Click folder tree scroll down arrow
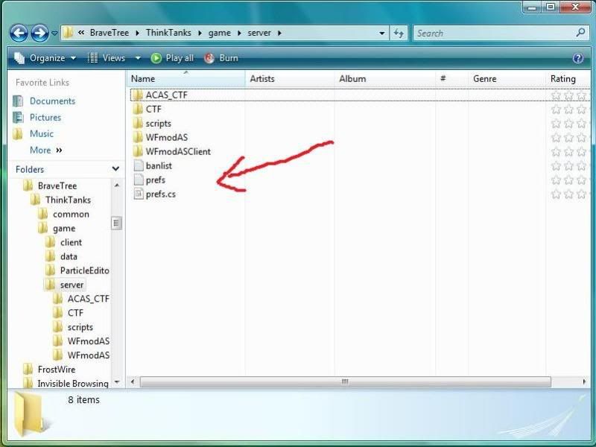Image resolution: width=596 pixels, height=447 pixels. pyautogui.click(x=117, y=381)
